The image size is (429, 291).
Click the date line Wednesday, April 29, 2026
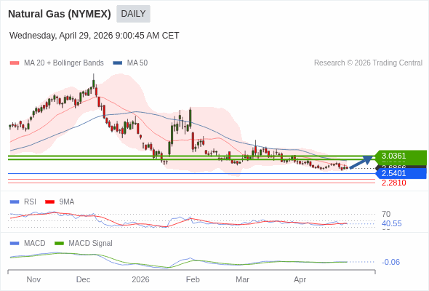(94, 36)
